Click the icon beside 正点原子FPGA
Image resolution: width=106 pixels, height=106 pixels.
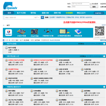pyautogui.click(x=6, y=69)
